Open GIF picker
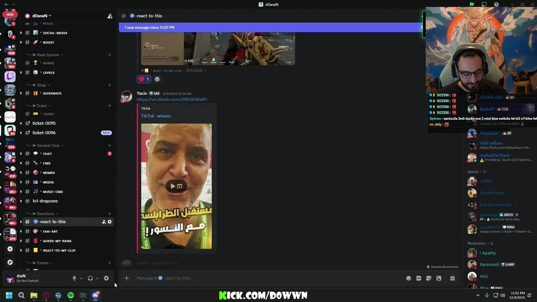Viewport: 537px width, 302px height. point(419,278)
